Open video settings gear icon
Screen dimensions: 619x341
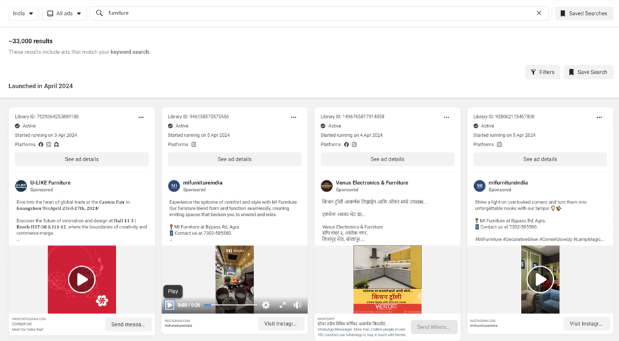point(265,305)
